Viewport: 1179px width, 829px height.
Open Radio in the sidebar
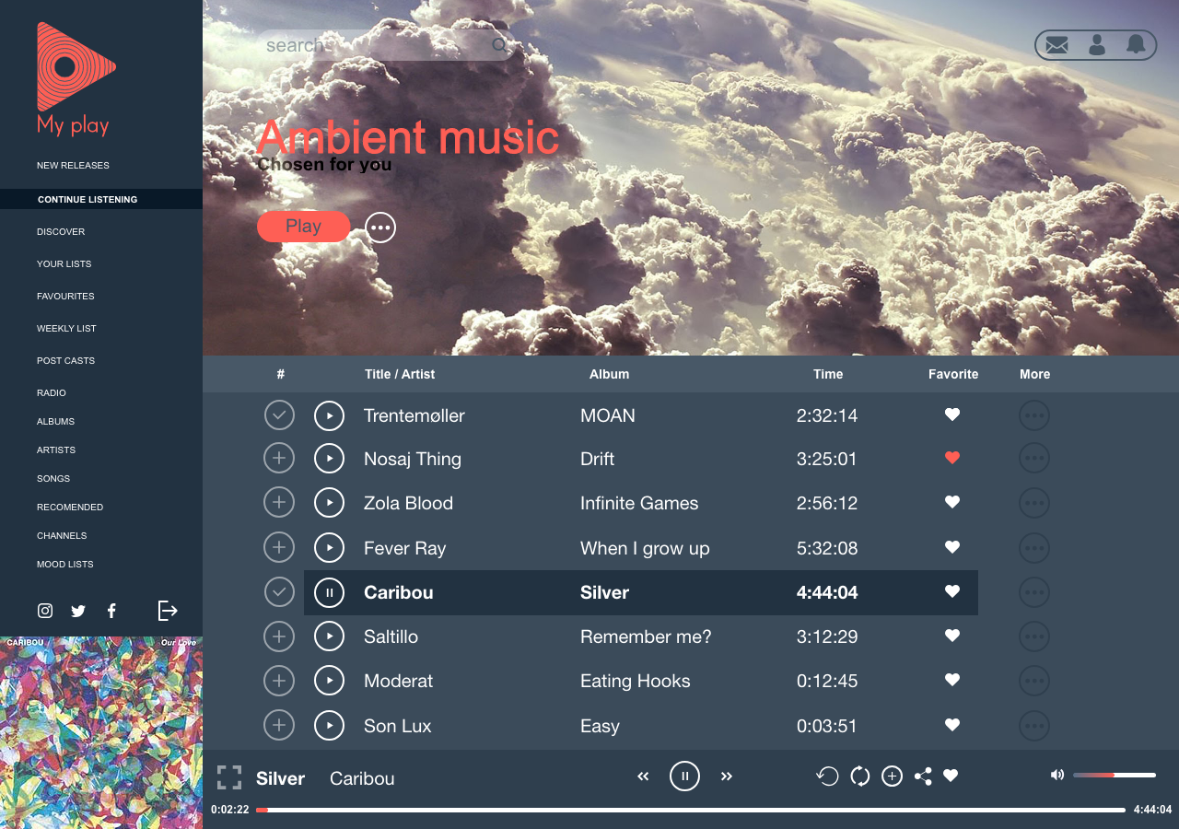tap(52, 393)
